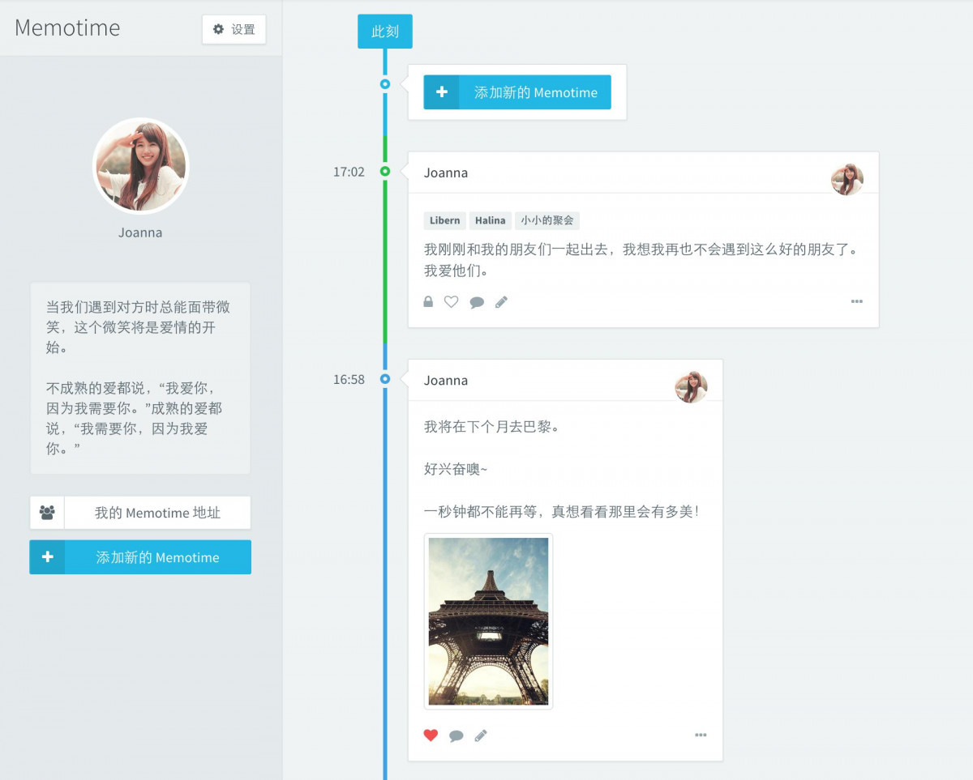Click the lock icon on 17:02 post

pyautogui.click(x=428, y=302)
